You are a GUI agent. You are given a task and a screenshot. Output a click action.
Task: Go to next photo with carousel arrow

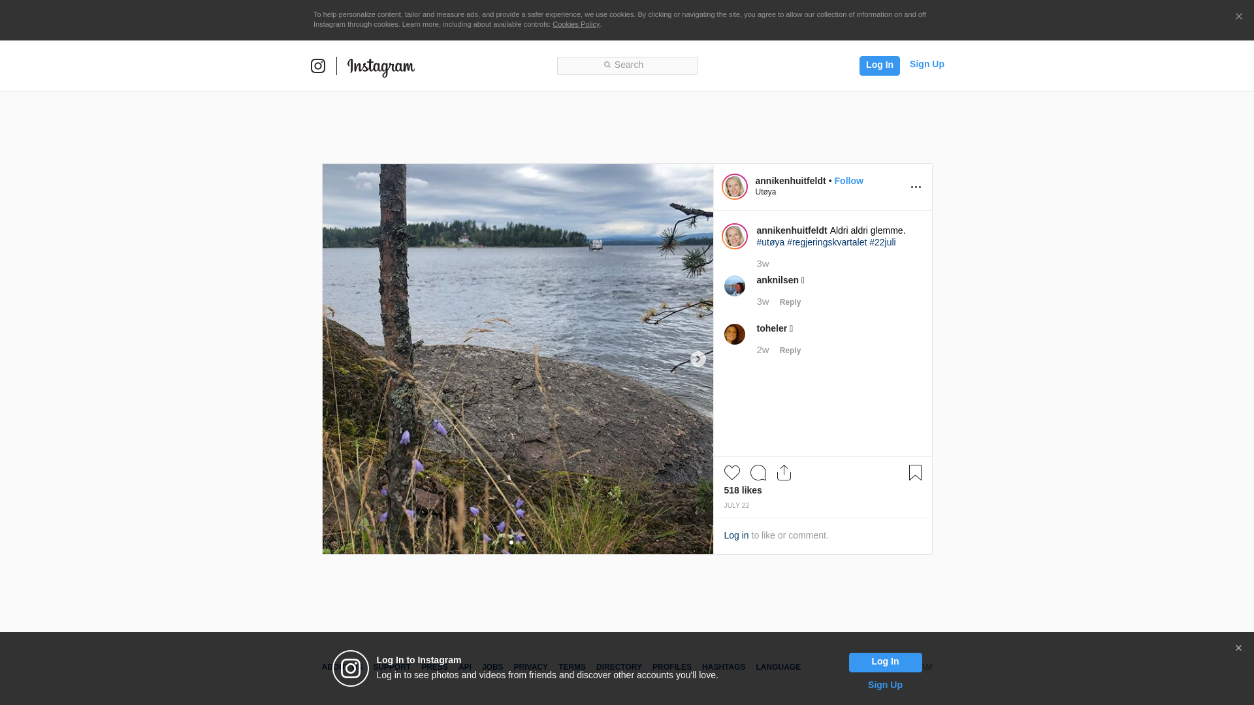pyautogui.click(x=698, y=359)
